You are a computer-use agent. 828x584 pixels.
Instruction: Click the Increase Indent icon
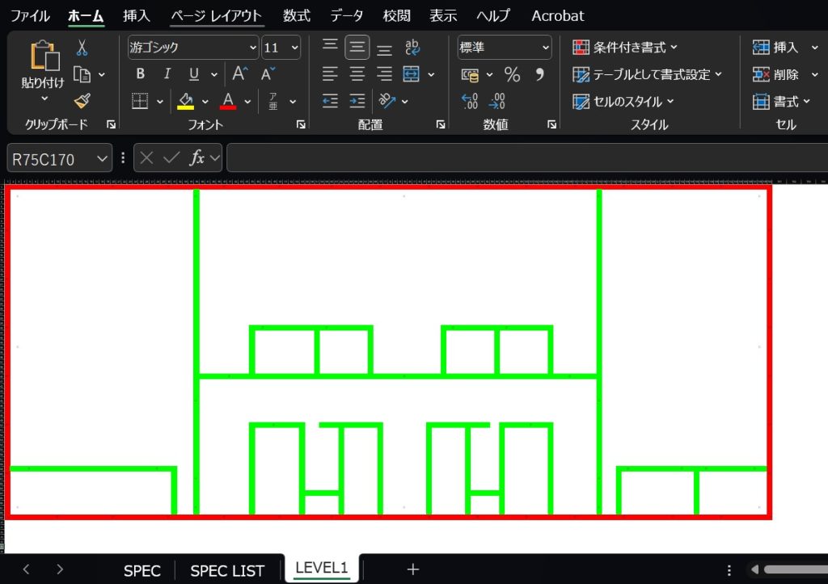(357, 102)
